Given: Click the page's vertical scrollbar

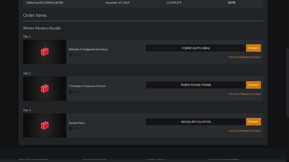Looking at the screenshot, I should (288, 83).
